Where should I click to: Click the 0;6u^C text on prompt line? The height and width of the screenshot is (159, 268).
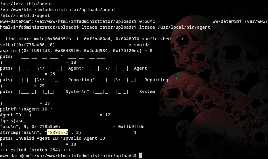147,21
